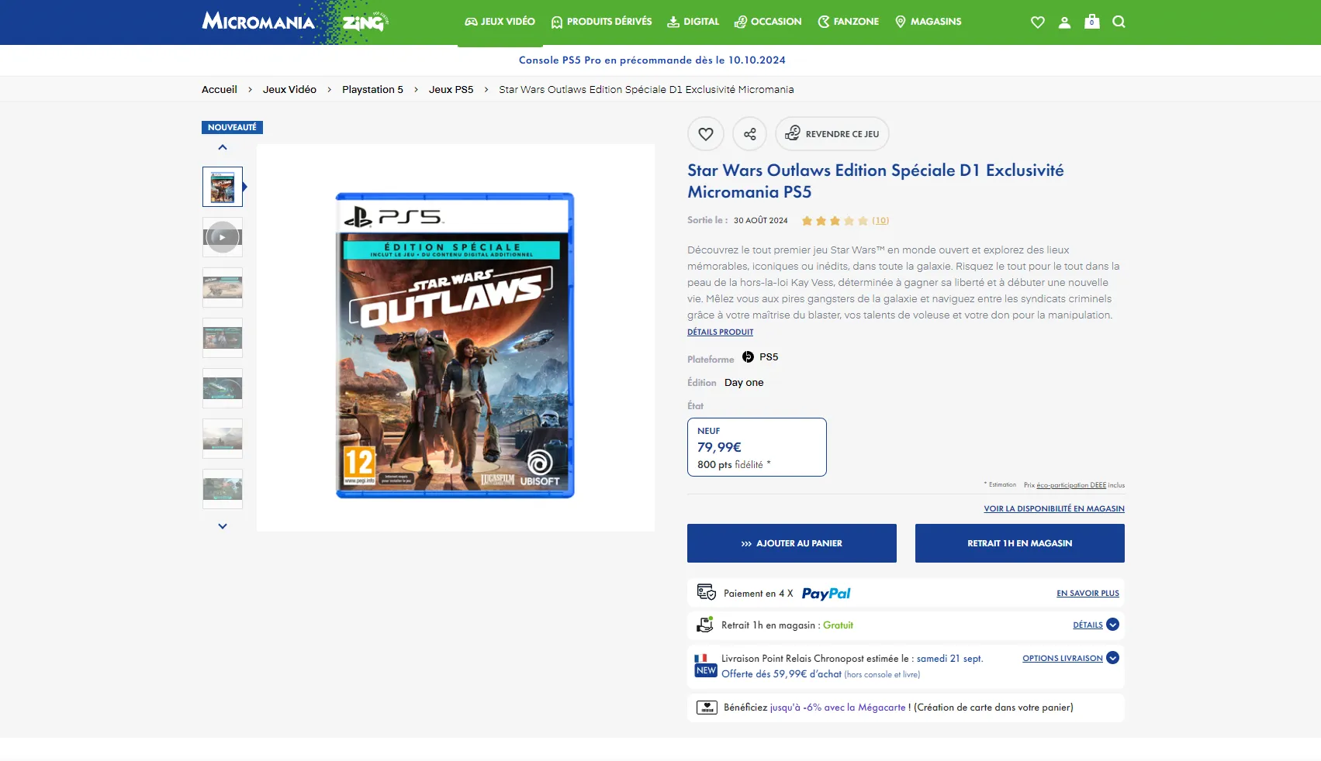The height and width of the screenshot is (761, 1321).
Task: Click Retrait 1H en magasin button
Action: (x=1019, y=543)
